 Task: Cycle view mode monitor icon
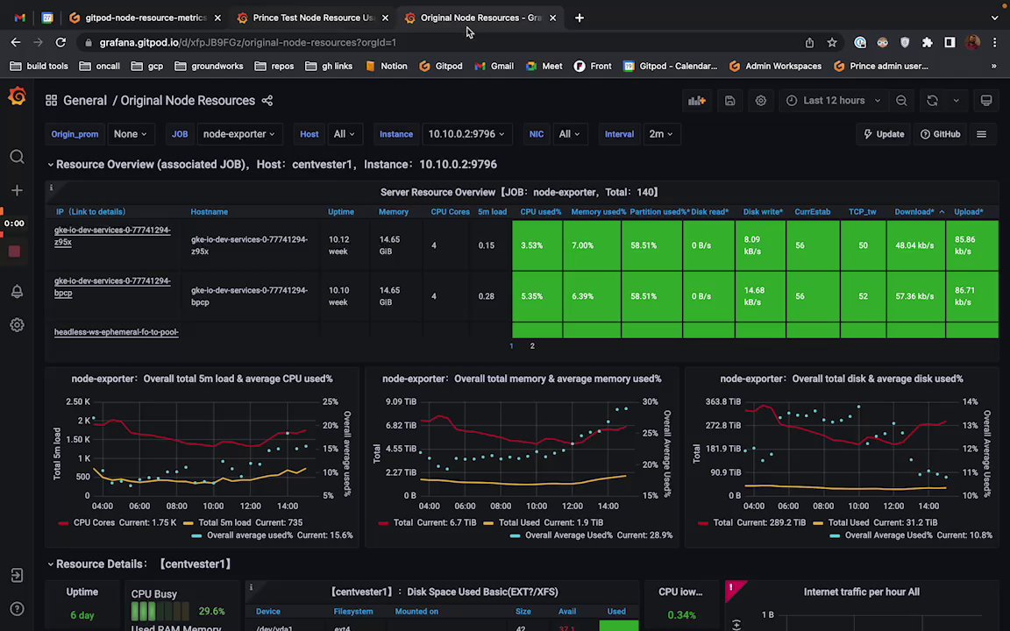coord(986,101)
